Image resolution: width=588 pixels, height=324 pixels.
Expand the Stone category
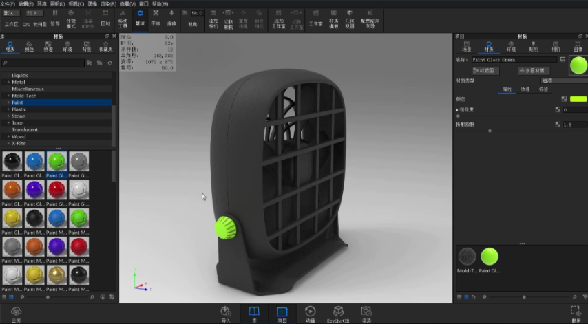point(8,116)
